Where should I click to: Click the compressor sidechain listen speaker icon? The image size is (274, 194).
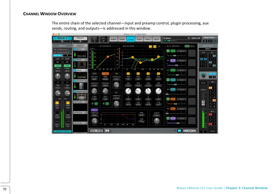tap(104, 104)
